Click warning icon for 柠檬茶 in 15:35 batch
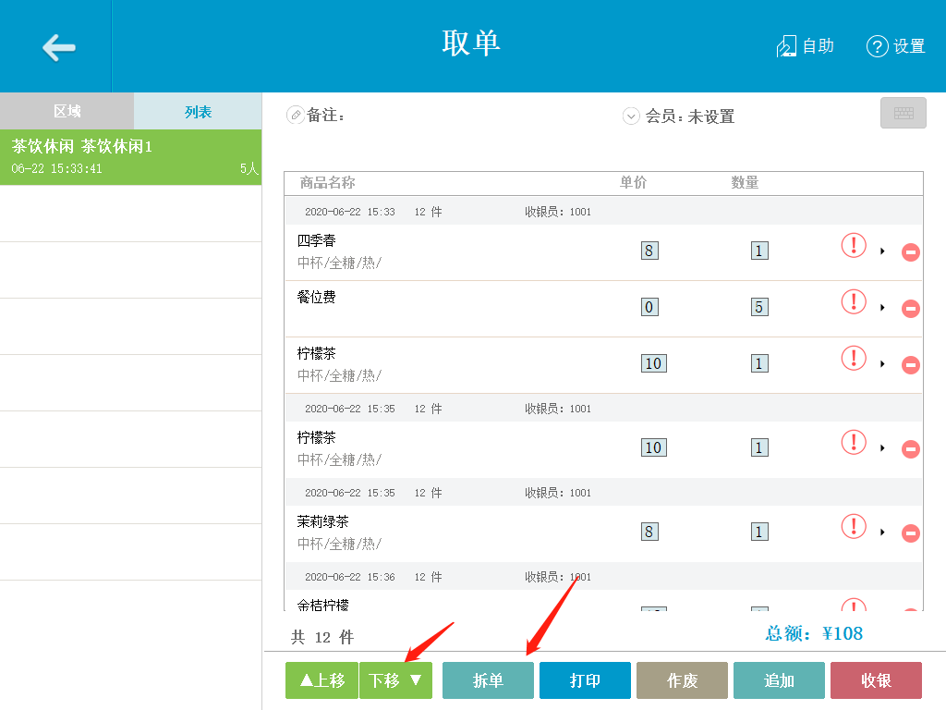The height and width of the screenshot is (710, 946). (853, 443)
